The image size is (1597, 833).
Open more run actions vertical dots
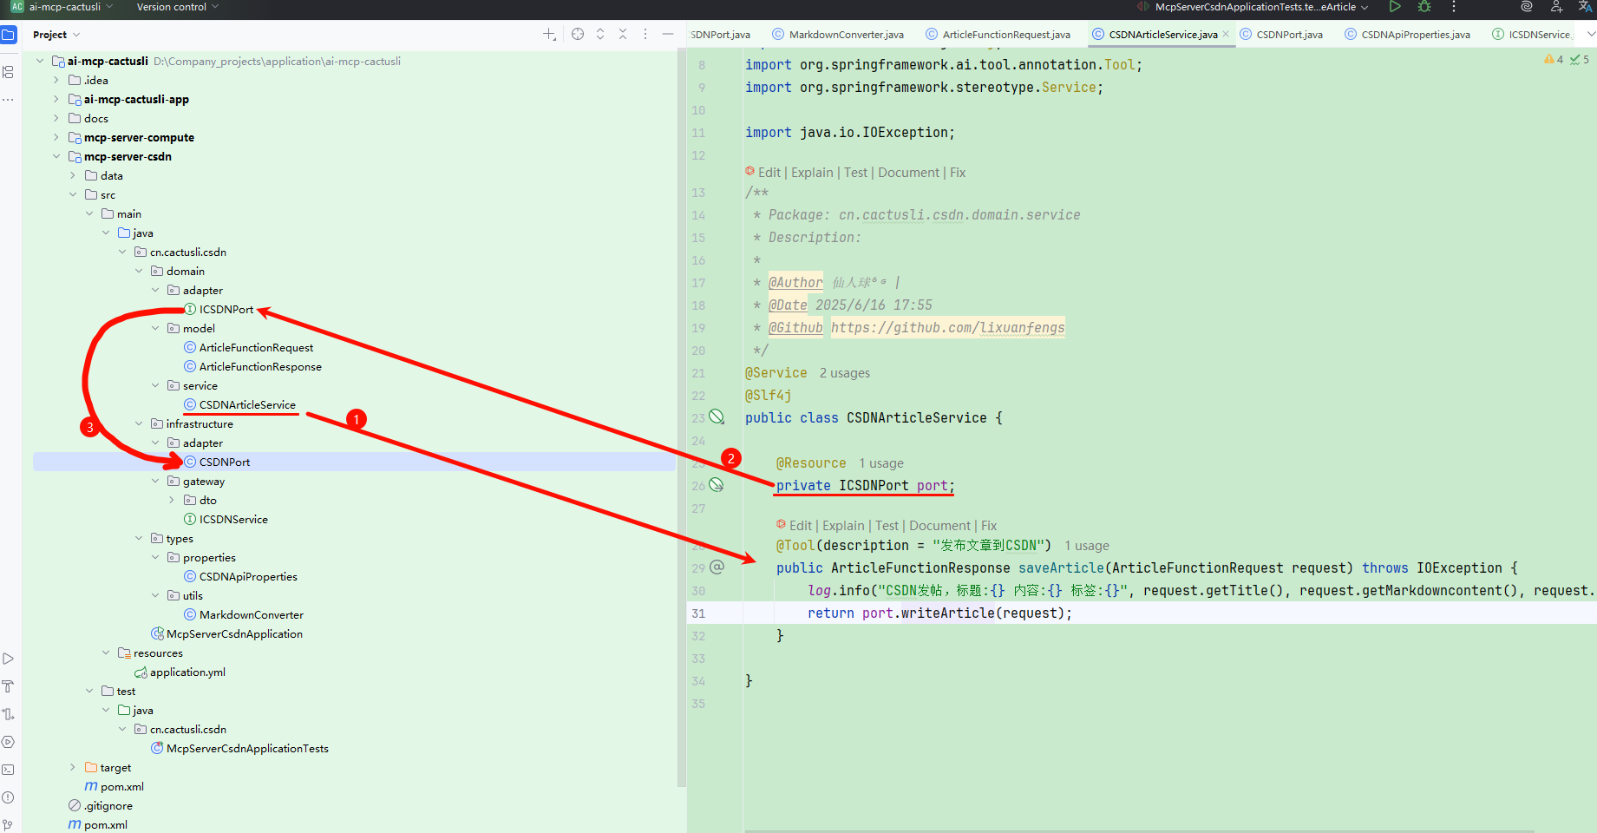1454,7
